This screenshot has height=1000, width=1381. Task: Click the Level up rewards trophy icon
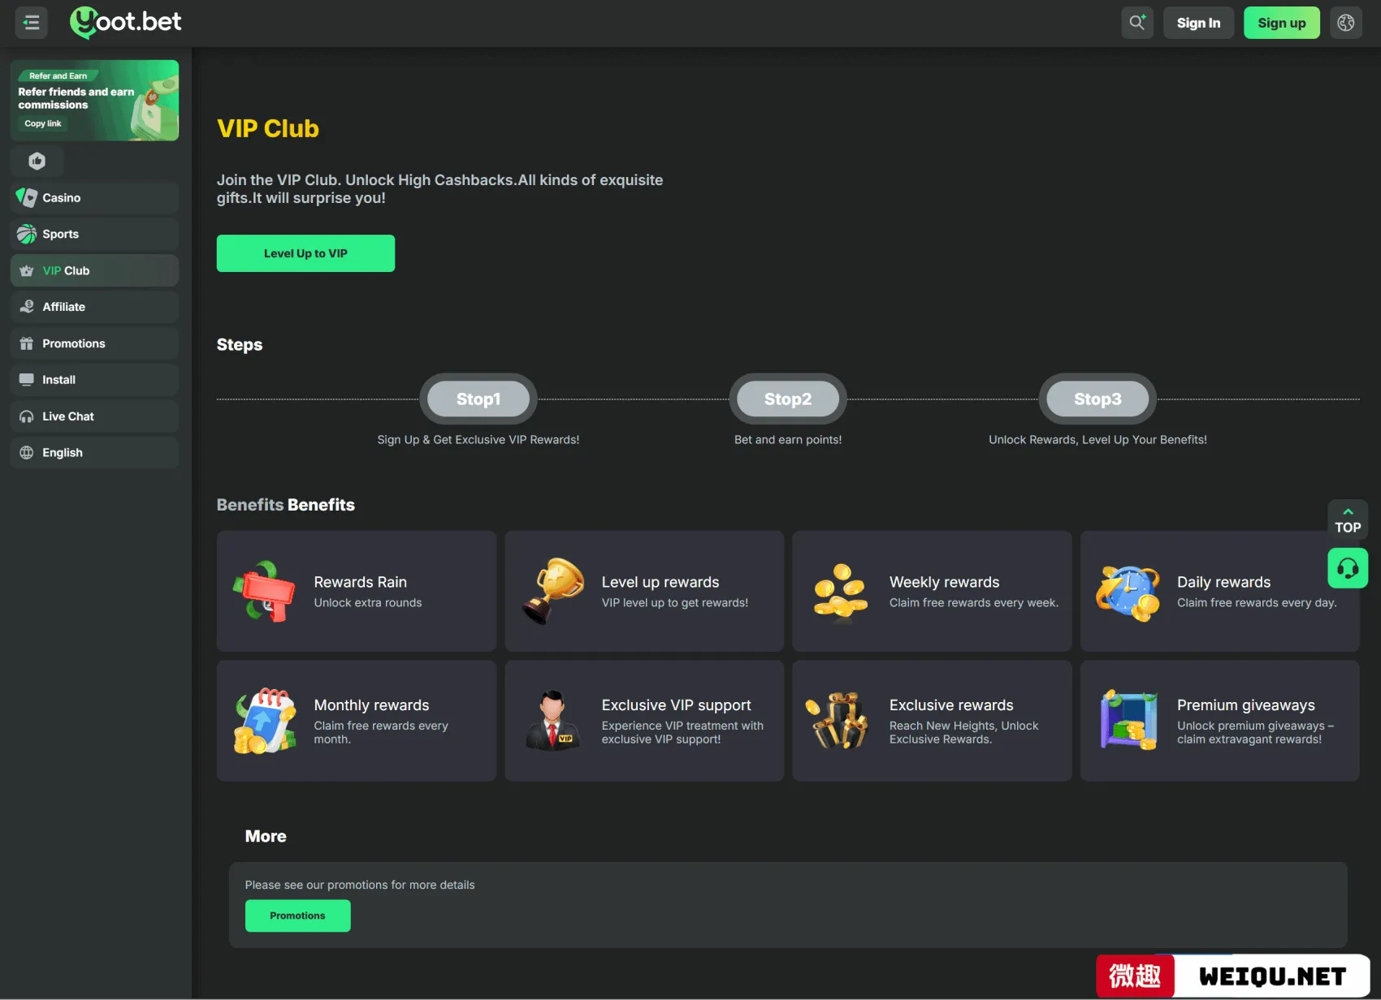click(x=553, y=591)
